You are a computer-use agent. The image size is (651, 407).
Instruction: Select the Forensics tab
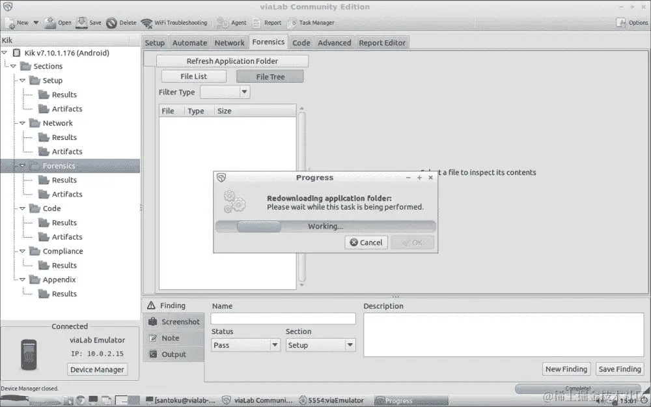269,42
